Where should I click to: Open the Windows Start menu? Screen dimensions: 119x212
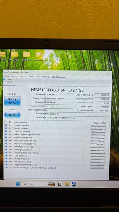pos(18,184)
